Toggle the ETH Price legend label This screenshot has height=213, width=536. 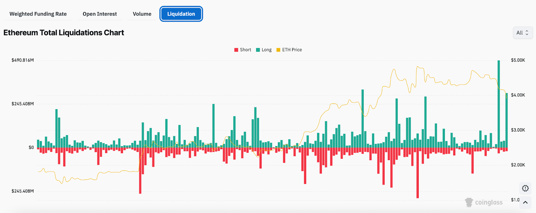[292, 50]
